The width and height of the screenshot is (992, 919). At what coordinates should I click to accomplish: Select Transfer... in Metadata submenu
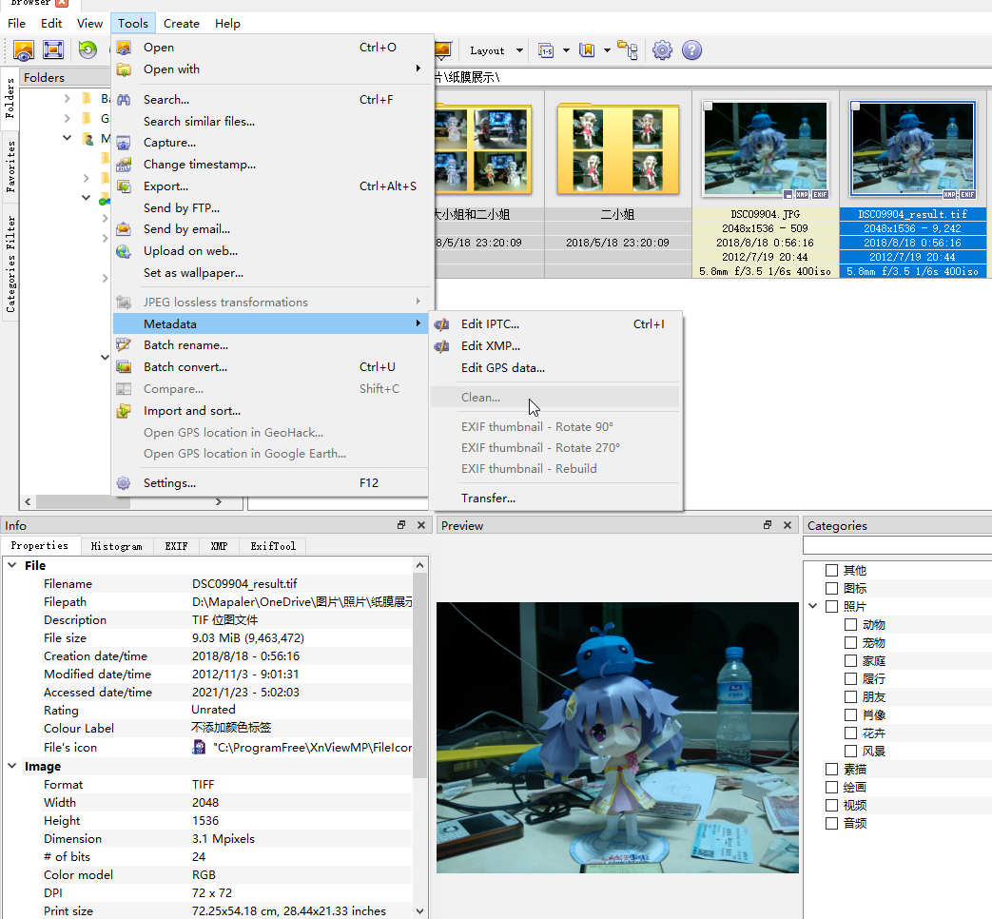[x=488, y=499]
